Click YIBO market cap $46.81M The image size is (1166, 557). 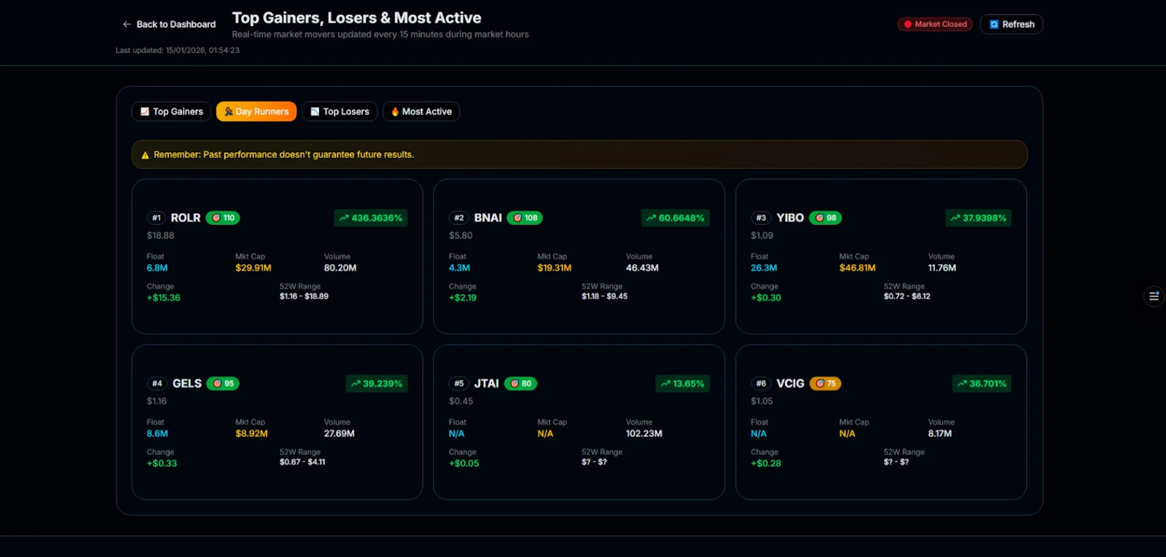857,268
